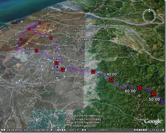
Task: Click the 90.00 km red square marker
Action: pos(51,38)
